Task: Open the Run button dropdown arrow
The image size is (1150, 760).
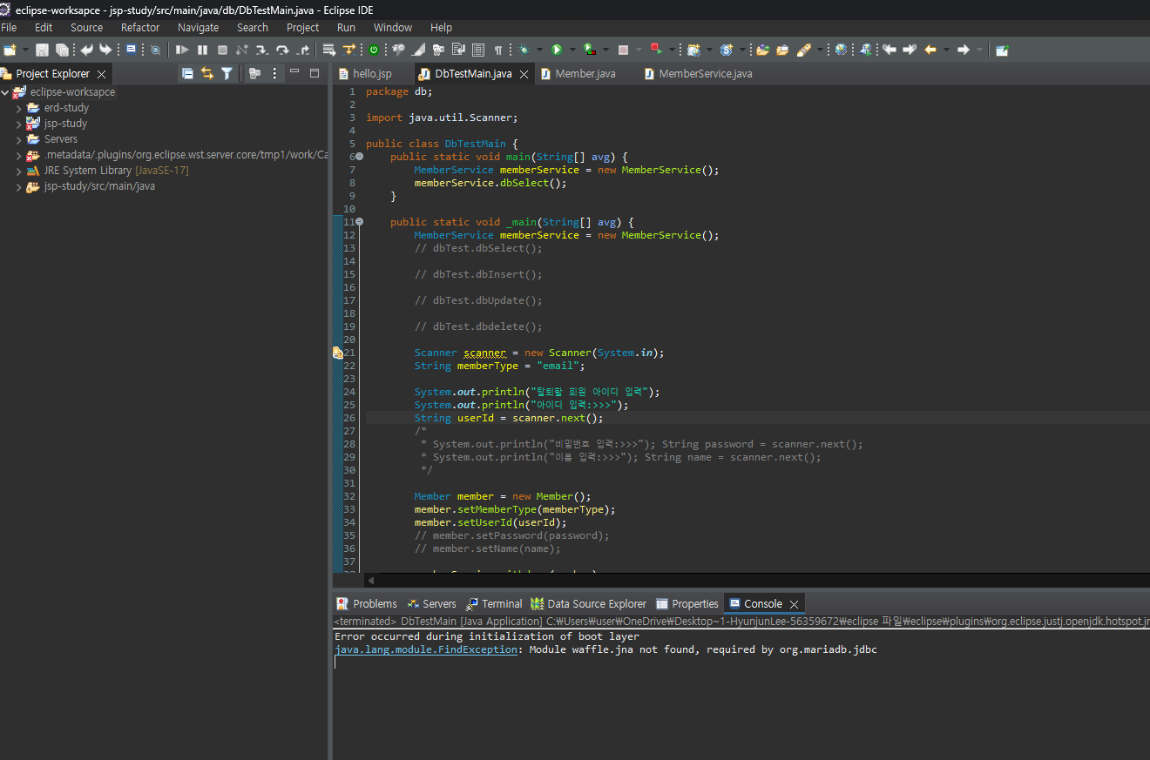Action: tap(572, 50)
